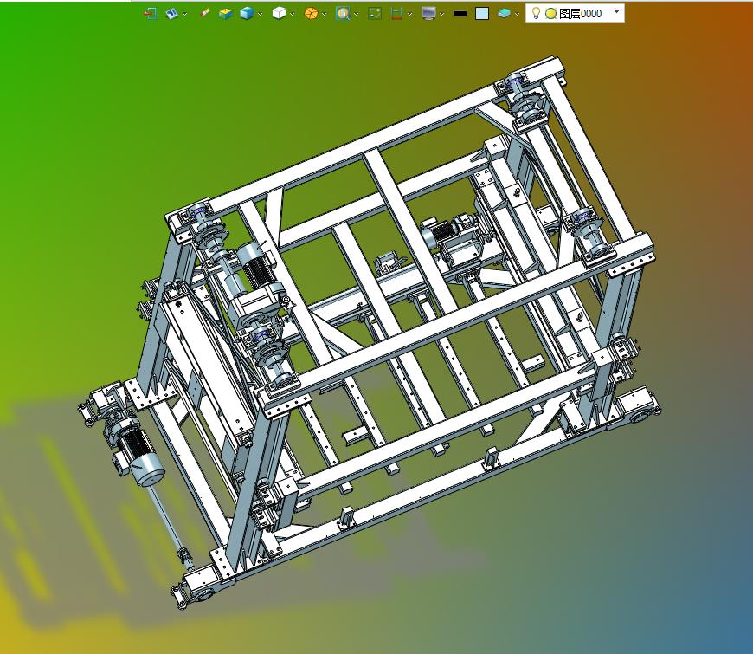Click the white cube view orientation icon
The image size is (753, 654).
coord(279,14)
